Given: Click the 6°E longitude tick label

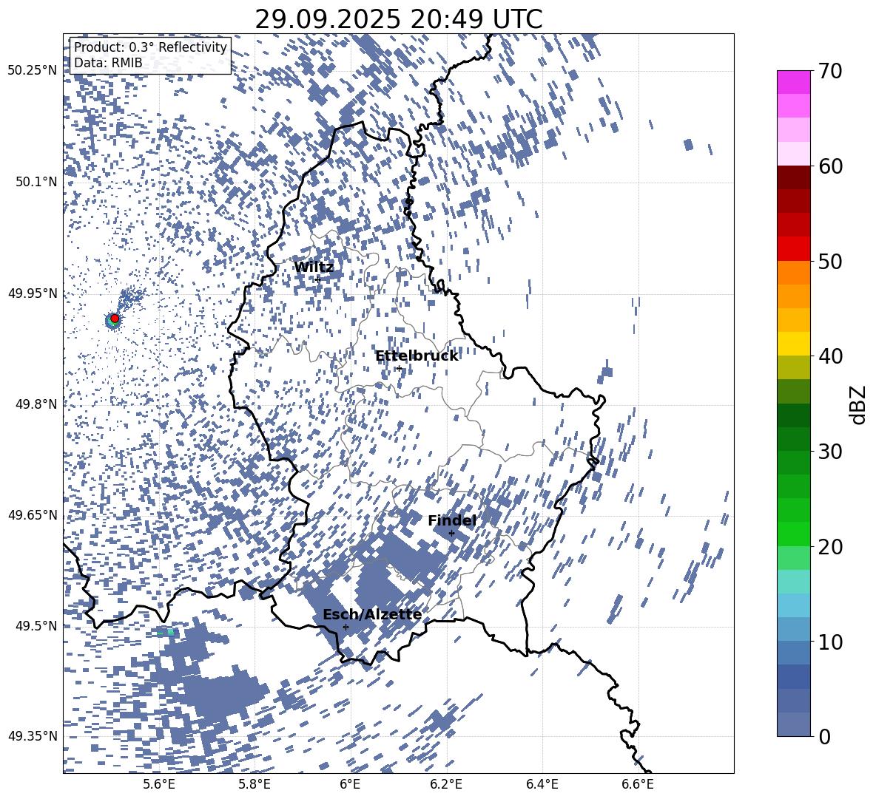Looking at the screenshot, I should point(350,784).
